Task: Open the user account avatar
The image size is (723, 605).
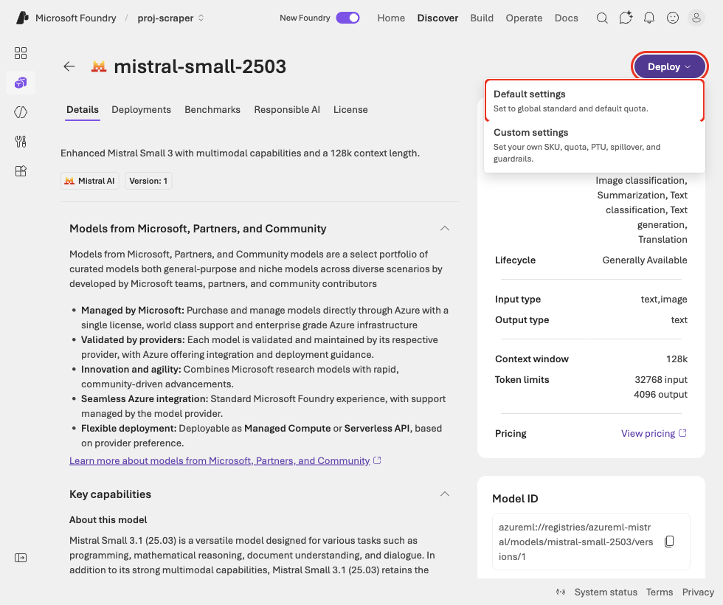Action: 696,18
